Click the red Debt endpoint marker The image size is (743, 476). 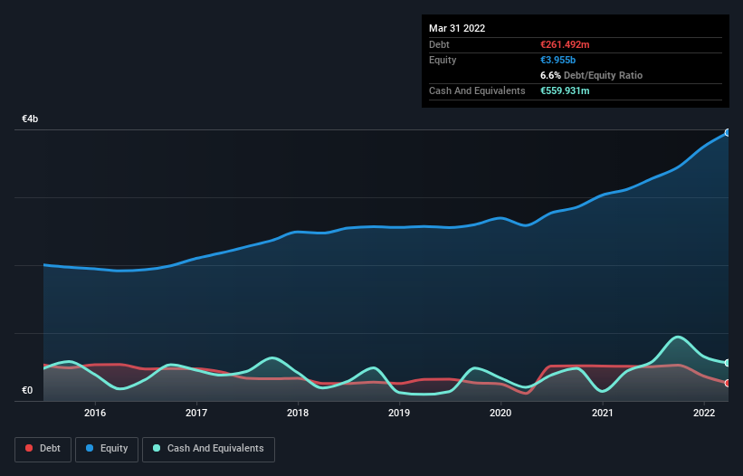(x=728, y=383)
